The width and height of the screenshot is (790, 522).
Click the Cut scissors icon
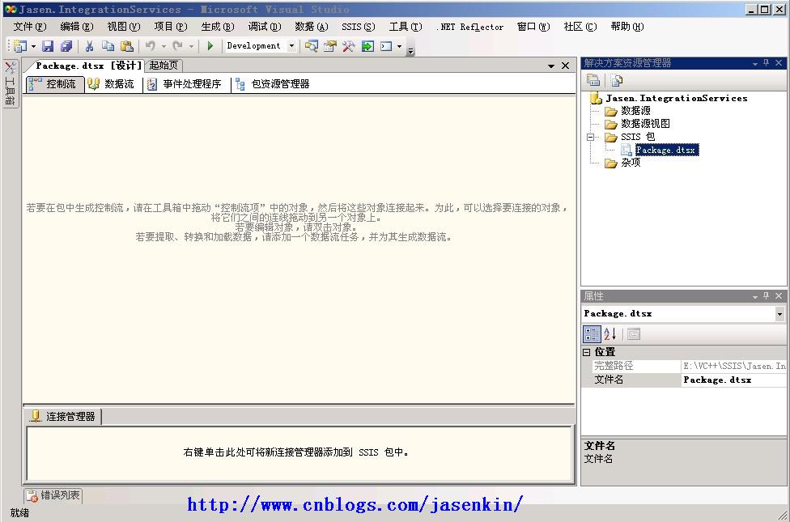[x=89, y=46]
